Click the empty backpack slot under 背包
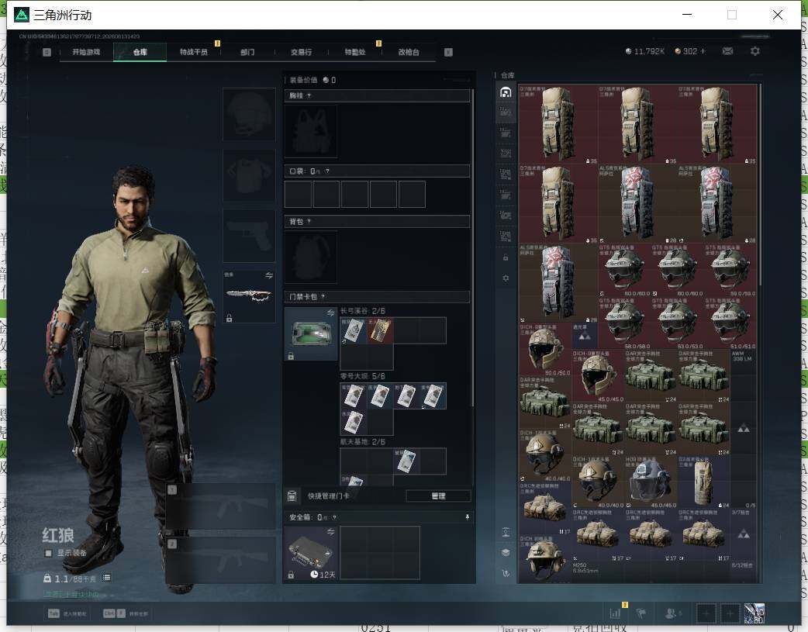This screenshot has width=808, height=632. tap(311, 257)
